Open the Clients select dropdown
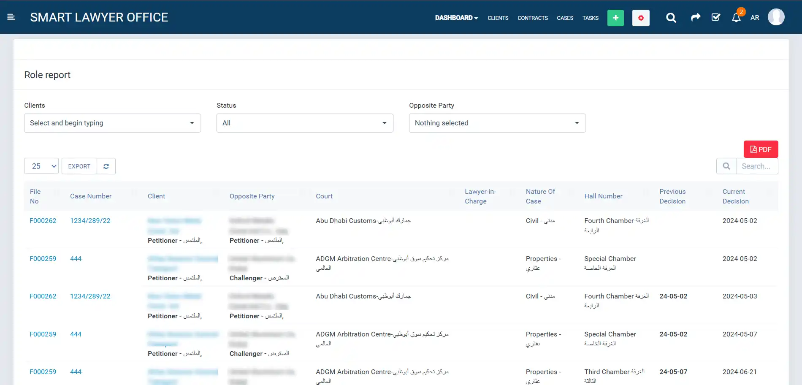The image size is (802, 385). point(112,123)
